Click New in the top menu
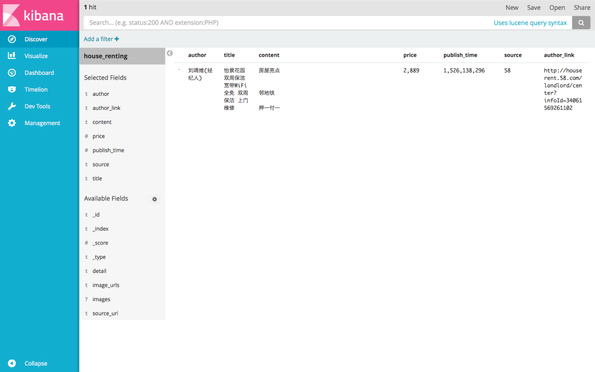This screenshot has height=372, width=595. 512,7
